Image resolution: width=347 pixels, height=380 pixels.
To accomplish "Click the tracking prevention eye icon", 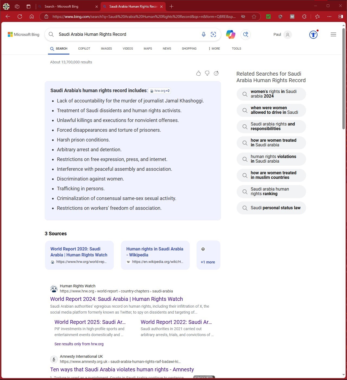I will 243,17.
